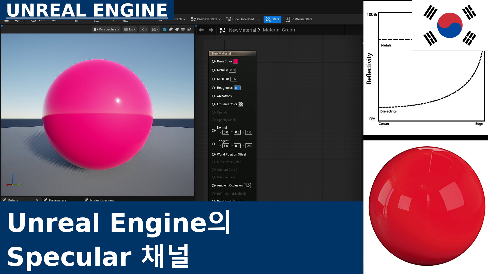This screenshot has height=274, width=488.
Task: Click the NewMaterial node title bar
Action: coord(232,54)
